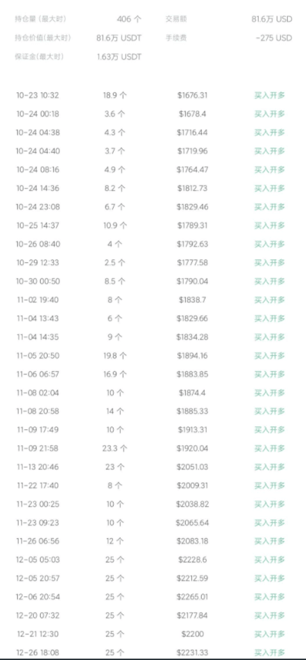The height and width of the screenshot is (660, 306).
Task: Click the $1838.7 price on 11-02
Action: (192, 299)
